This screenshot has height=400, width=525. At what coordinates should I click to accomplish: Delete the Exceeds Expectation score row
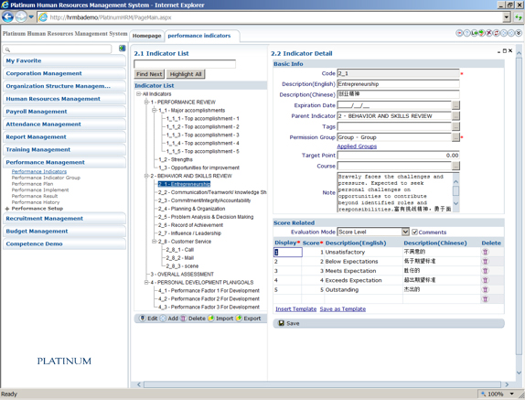point(485,280)
